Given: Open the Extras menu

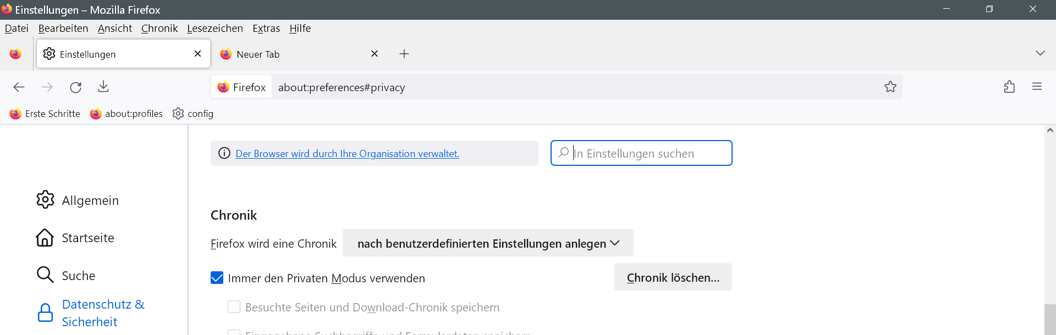Looking at the screenshot, I should click(x=266, y=29).
